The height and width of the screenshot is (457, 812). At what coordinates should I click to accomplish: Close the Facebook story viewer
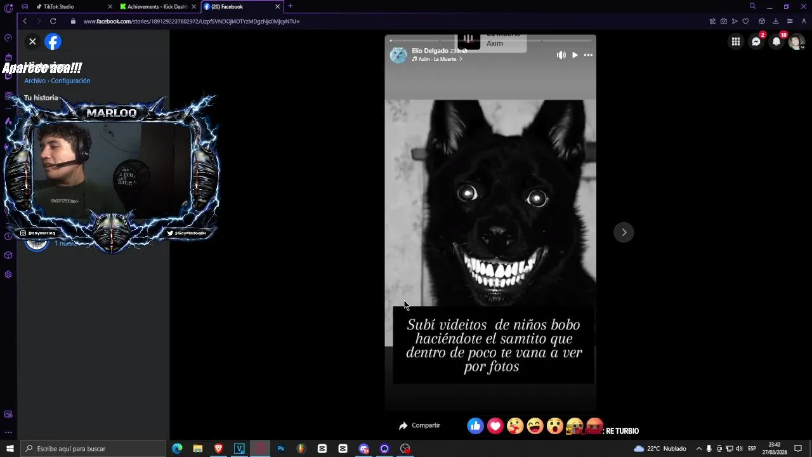click(x=32, y=41)
